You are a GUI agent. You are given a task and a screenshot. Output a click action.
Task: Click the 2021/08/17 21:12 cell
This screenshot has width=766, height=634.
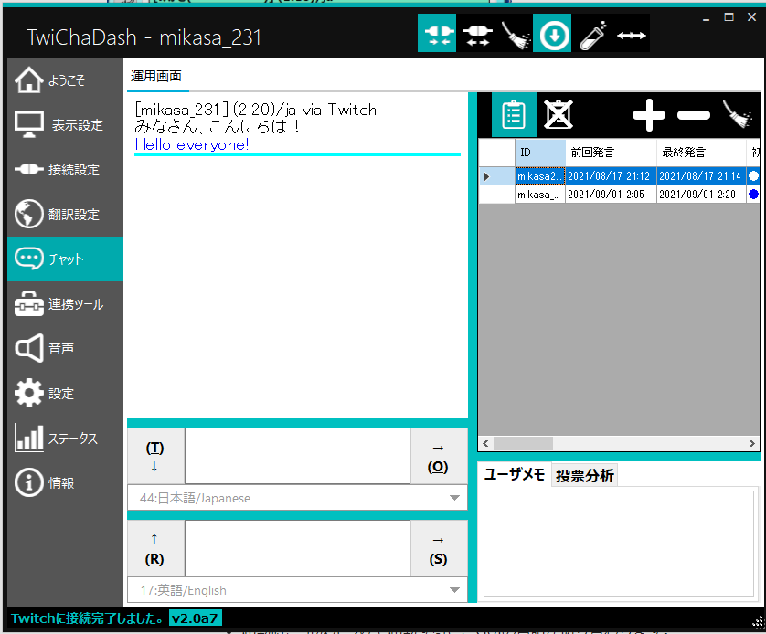(611, 175)
